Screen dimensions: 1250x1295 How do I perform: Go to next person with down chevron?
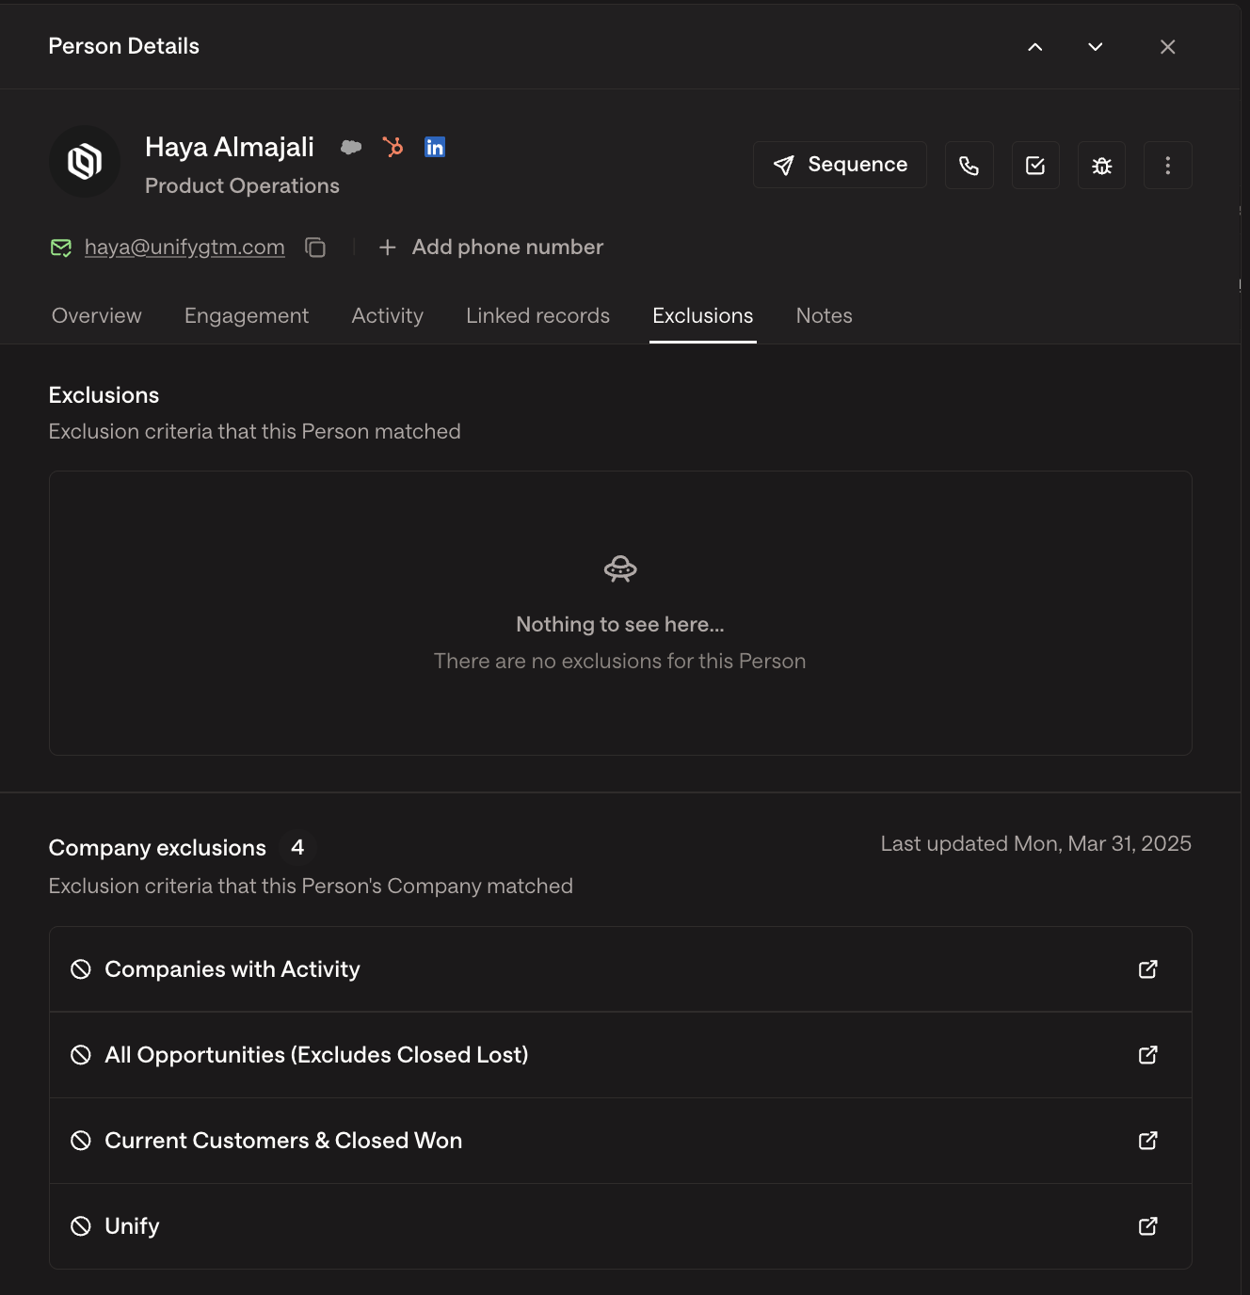[1096, 47]
